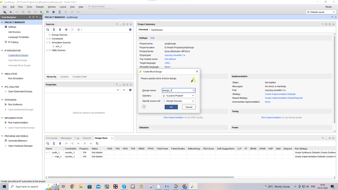
Task: Search in the Sources panel
Action: coord(48,30)
